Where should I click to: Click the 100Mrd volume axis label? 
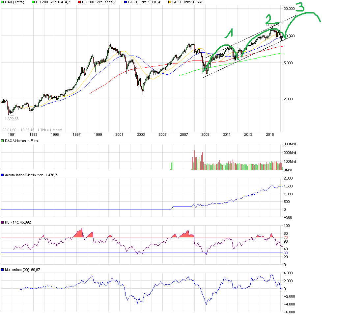coord(290,161)
